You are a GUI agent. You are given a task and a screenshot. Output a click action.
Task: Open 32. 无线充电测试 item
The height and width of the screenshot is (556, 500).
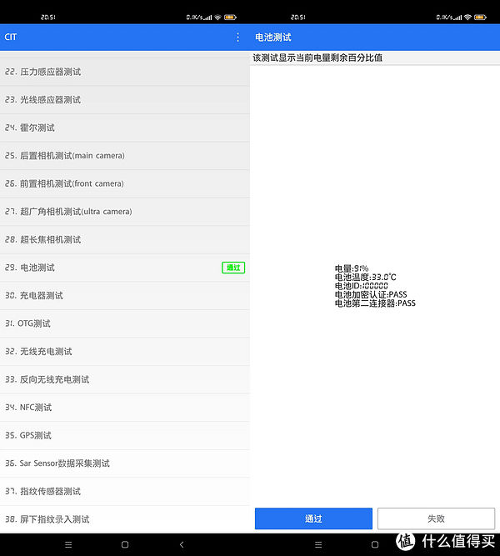pos(125,352)
